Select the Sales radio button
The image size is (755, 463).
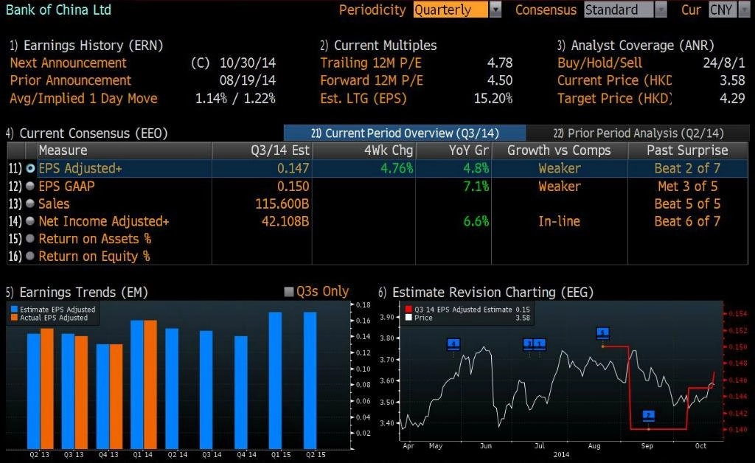[x=30, y=203]
